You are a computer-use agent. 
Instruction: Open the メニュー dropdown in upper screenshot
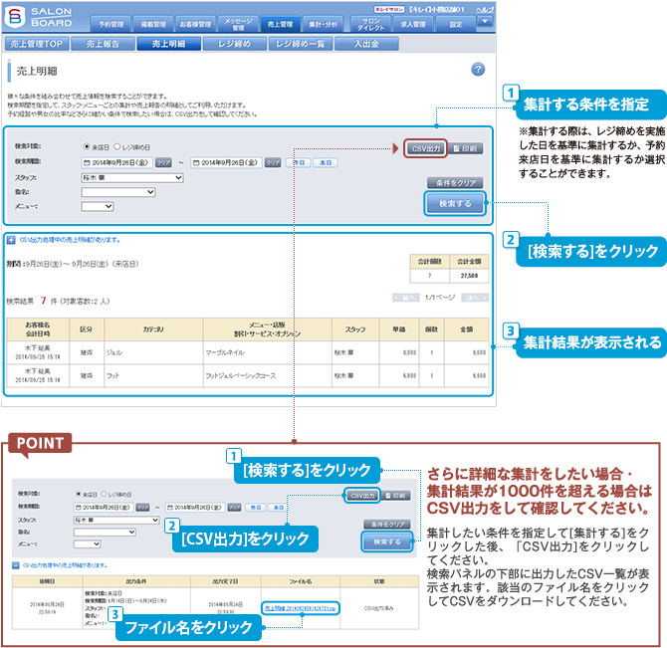[x=98, y=207]
